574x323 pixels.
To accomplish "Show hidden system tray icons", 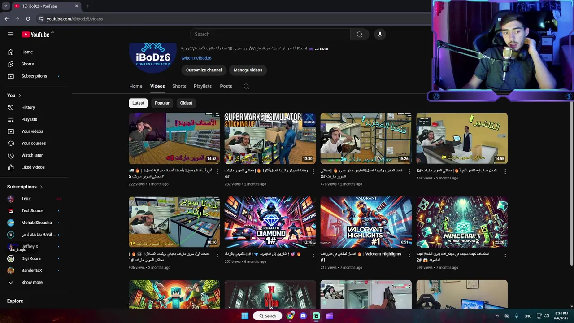I will (497, 316).
